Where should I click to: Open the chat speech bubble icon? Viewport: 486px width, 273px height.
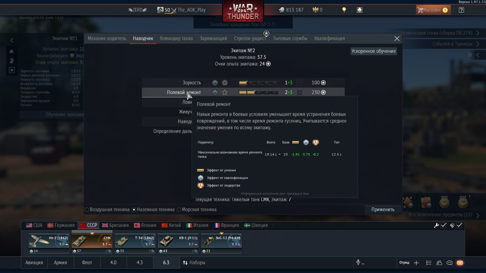coord(450,262)
